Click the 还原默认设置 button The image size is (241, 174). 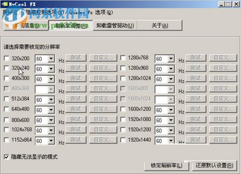(x=214, y=166)
